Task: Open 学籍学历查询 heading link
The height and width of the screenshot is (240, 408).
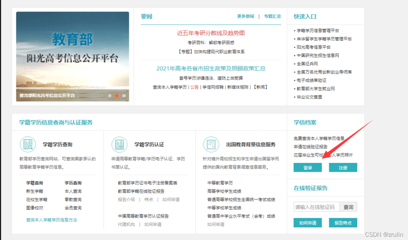Action: [x=57, y=145]
